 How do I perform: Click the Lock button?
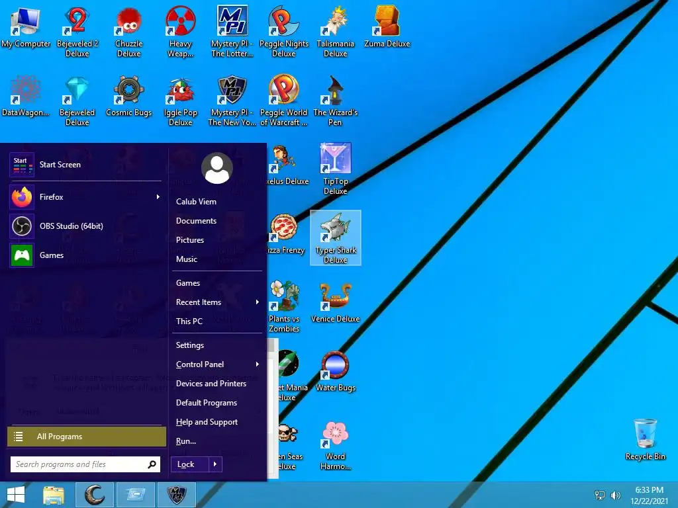(x=190, y=464)
